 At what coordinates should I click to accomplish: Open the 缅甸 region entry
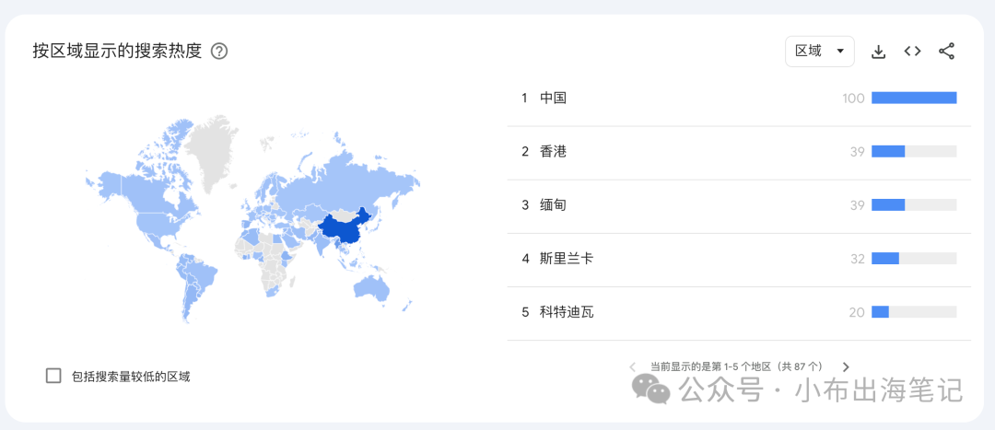(553, 204)
